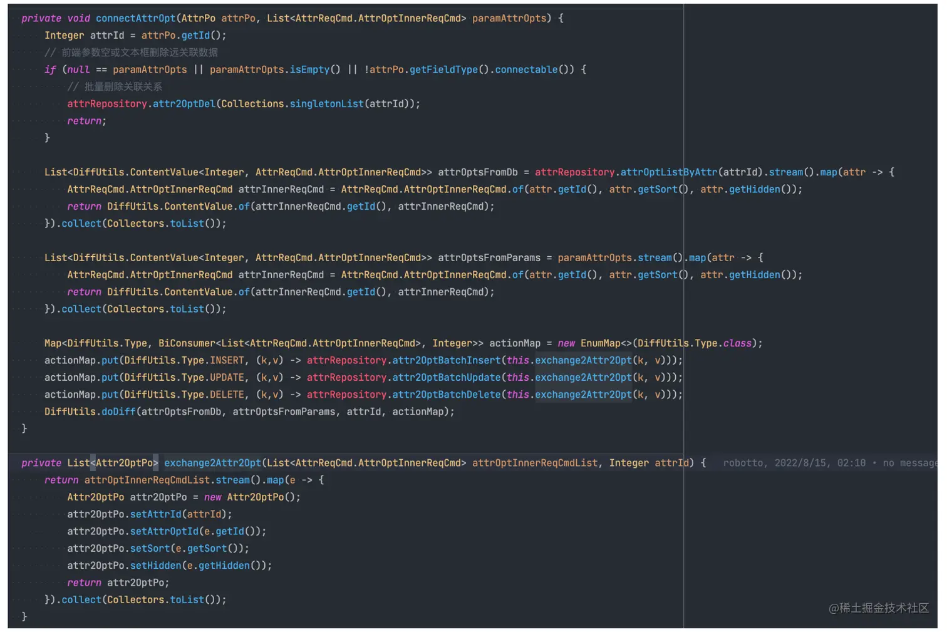Click the connectable() call in the if condition
This screenshot has height=632, width=947.
534,70
